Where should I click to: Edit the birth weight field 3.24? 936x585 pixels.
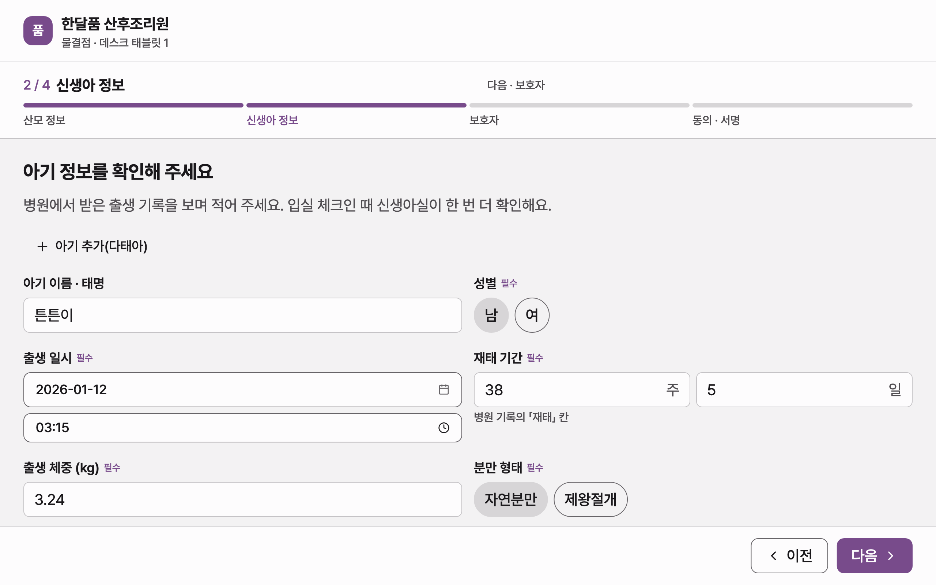click(x=242, y=499)
